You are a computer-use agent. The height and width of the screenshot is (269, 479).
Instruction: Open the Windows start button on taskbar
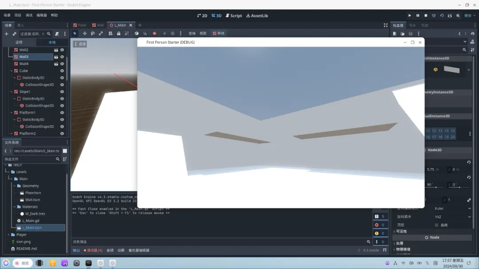6,263
